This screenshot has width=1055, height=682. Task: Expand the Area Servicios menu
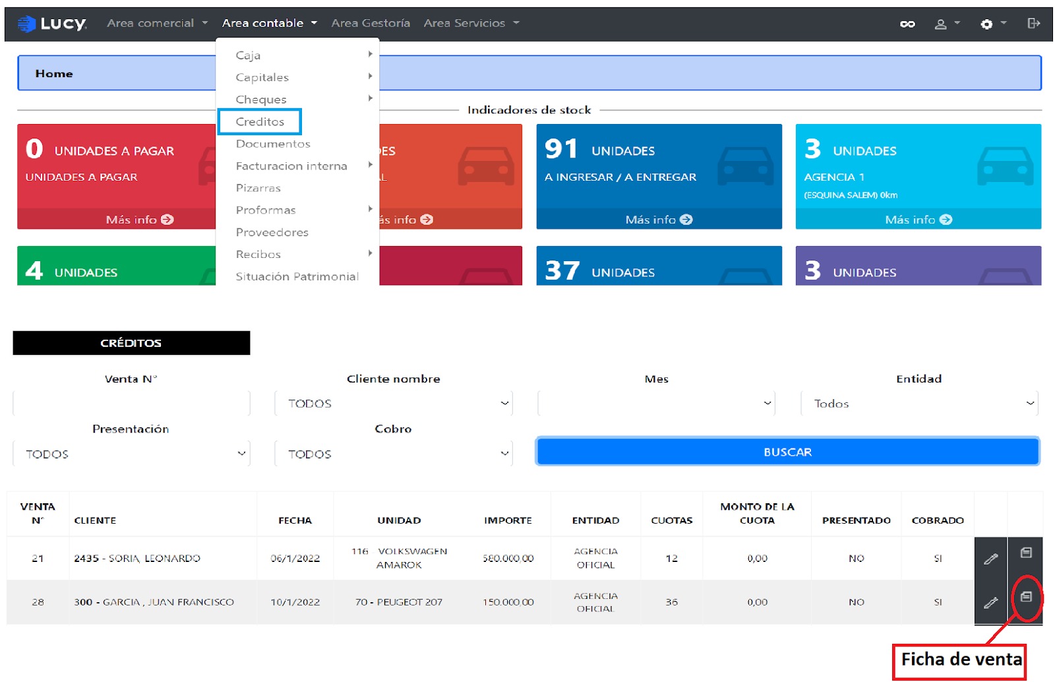pos(471,23)
